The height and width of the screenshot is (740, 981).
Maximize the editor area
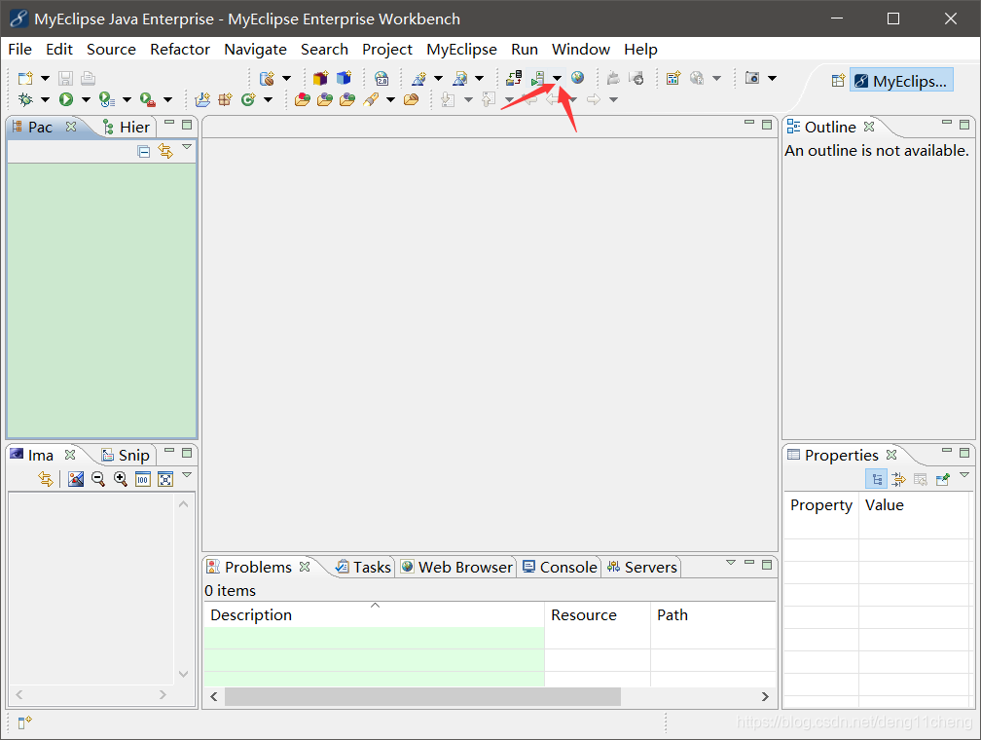(767, 125)
